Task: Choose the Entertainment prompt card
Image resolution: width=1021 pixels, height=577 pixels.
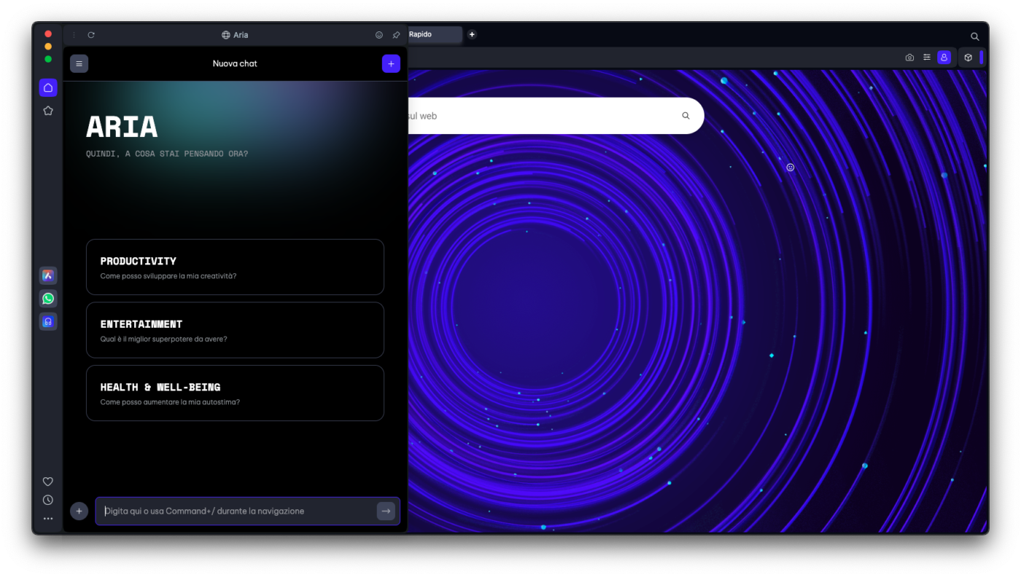Action: pyautogui.click(x=235, y=330)
